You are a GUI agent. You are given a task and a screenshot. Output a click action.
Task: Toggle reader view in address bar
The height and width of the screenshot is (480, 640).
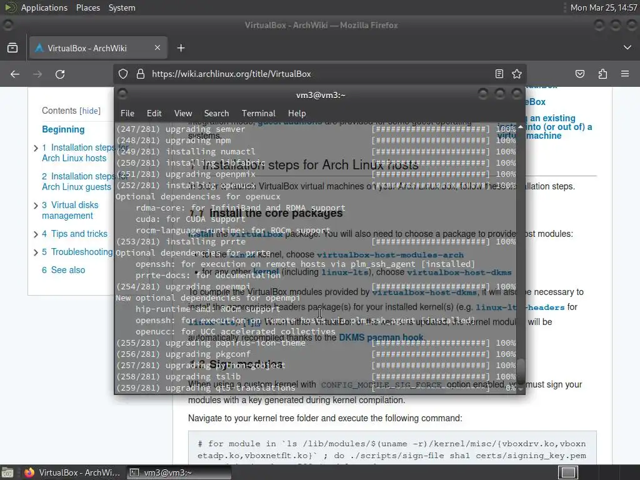[x=499, y=74]
